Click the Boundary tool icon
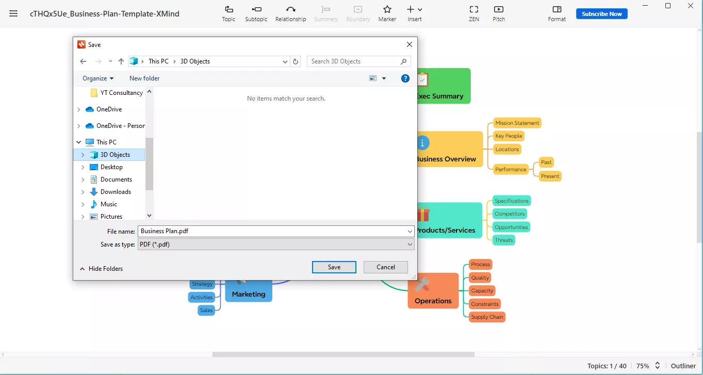Viewport: 703px width, 375px height. [358, 13]
